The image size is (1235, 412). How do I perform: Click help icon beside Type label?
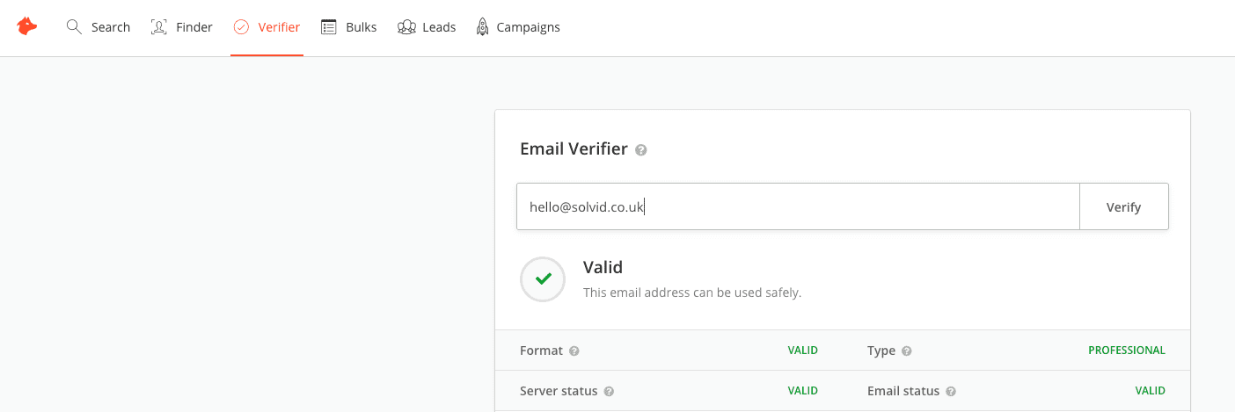(x=907, y=351)
